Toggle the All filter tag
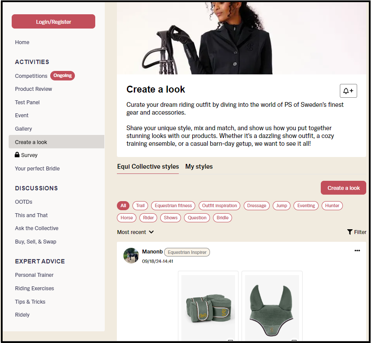The width and height of the screenshot is (371, 343). coord(123,205)
